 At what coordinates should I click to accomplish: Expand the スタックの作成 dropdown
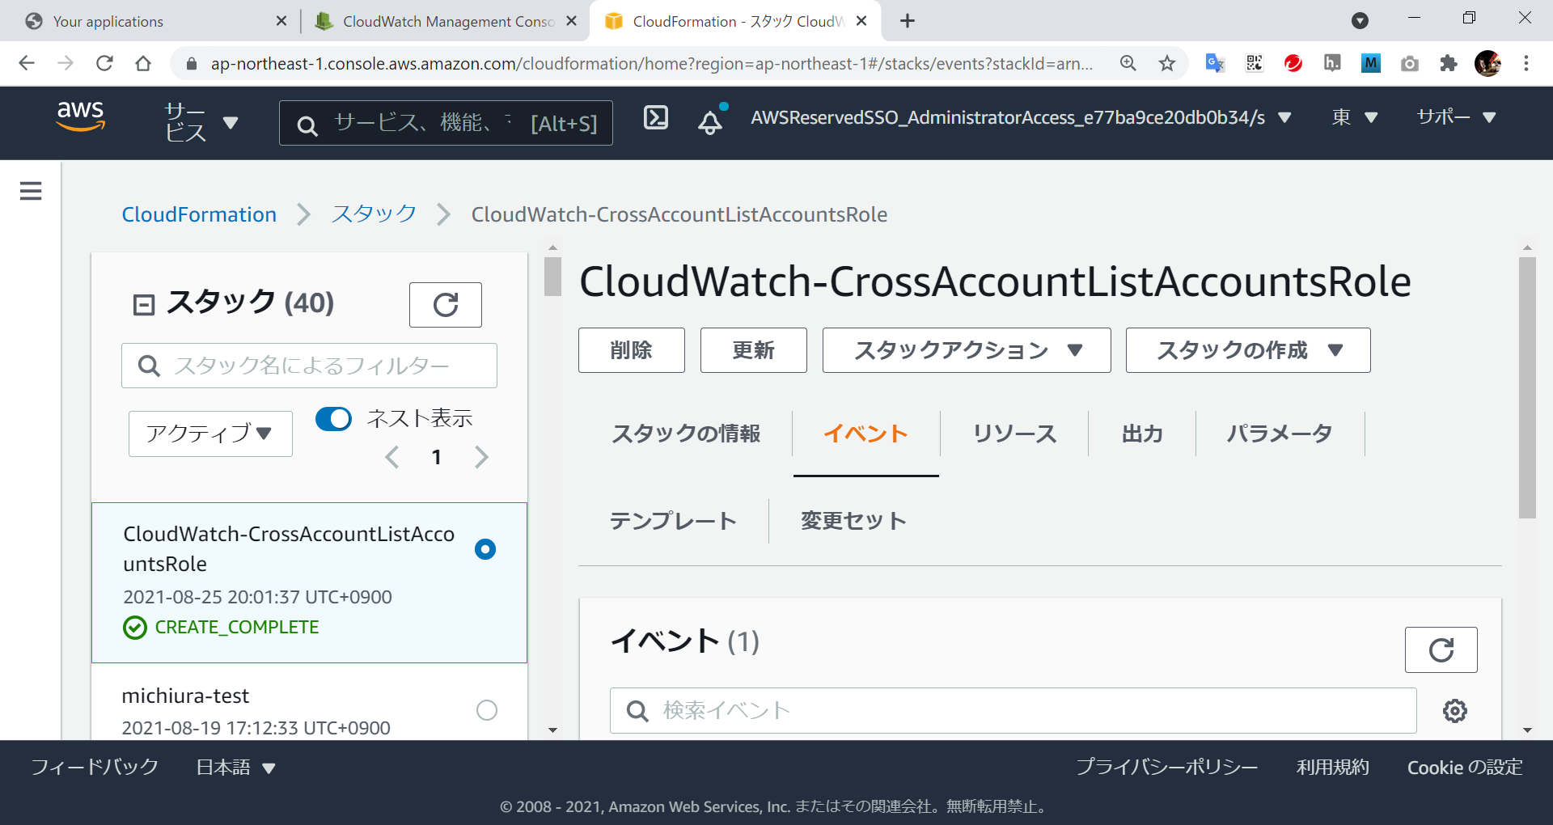coord(1247,350)
